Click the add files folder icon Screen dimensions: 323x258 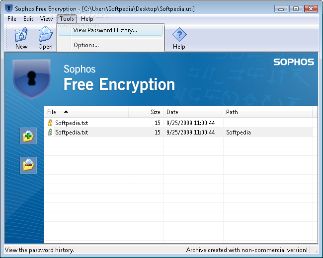(28, 136)
